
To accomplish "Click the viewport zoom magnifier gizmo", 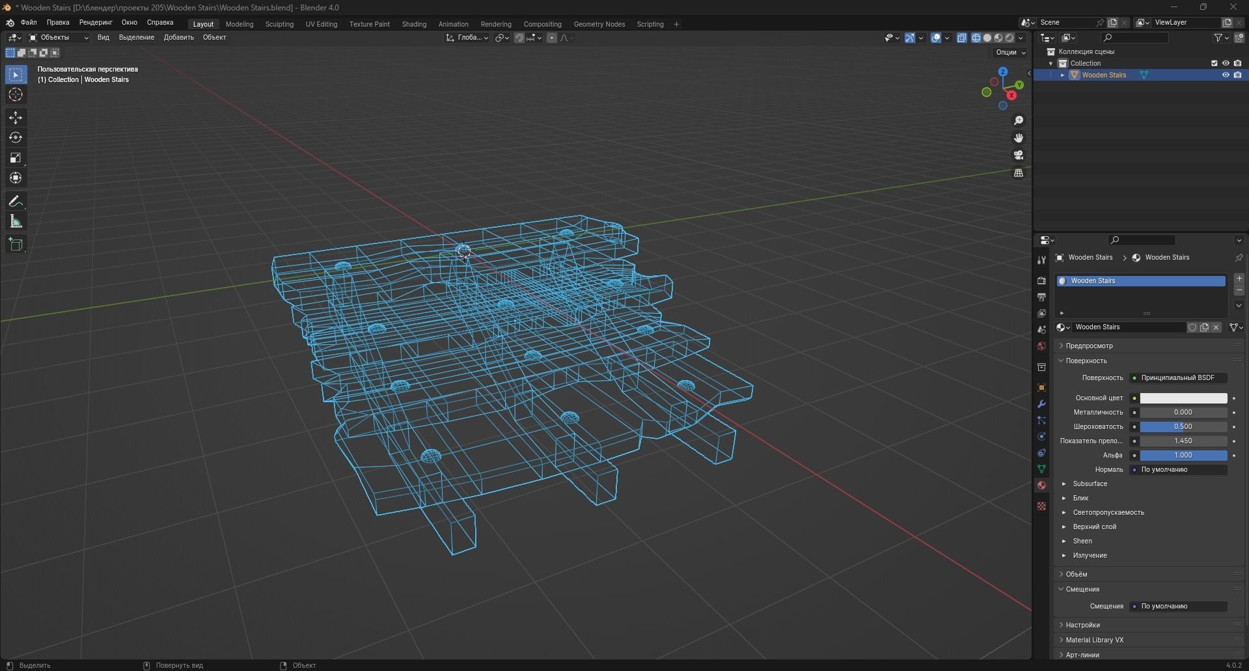I will [x=1019, y=120].
